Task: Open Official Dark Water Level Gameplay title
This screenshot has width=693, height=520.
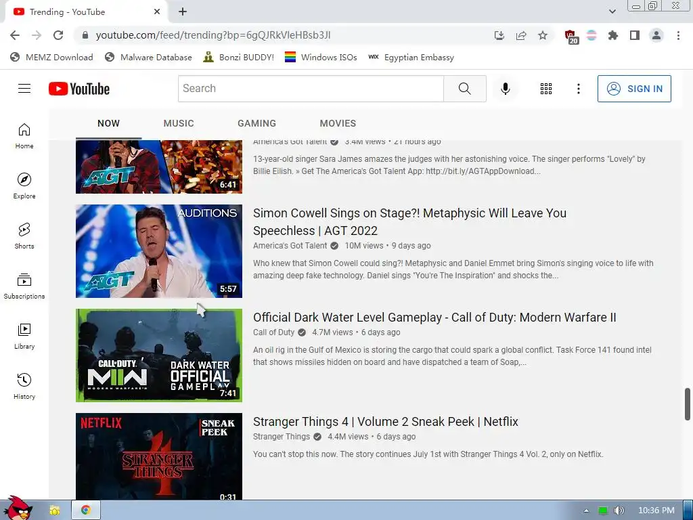Action: pyautogui.click(x=434, y=318)
